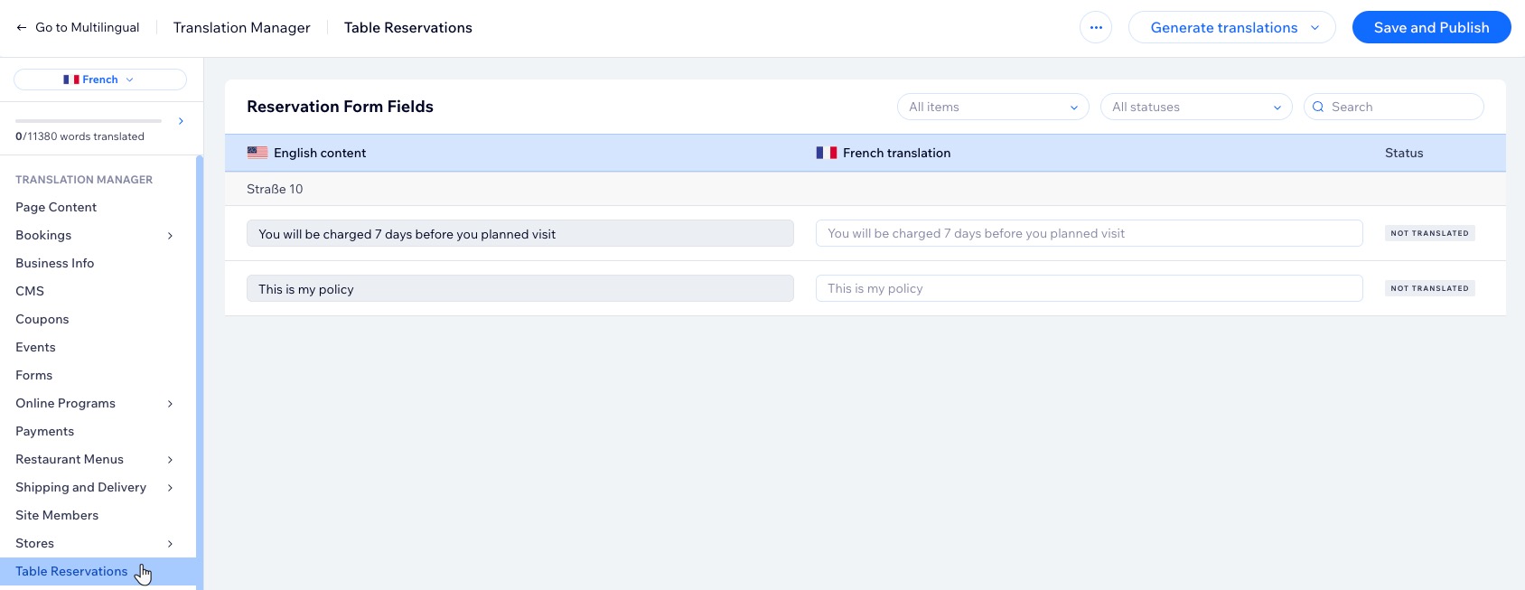Open Site Members in the sidebar
This screenshot has width=1525, height=590.
click(x=57, y=515)
